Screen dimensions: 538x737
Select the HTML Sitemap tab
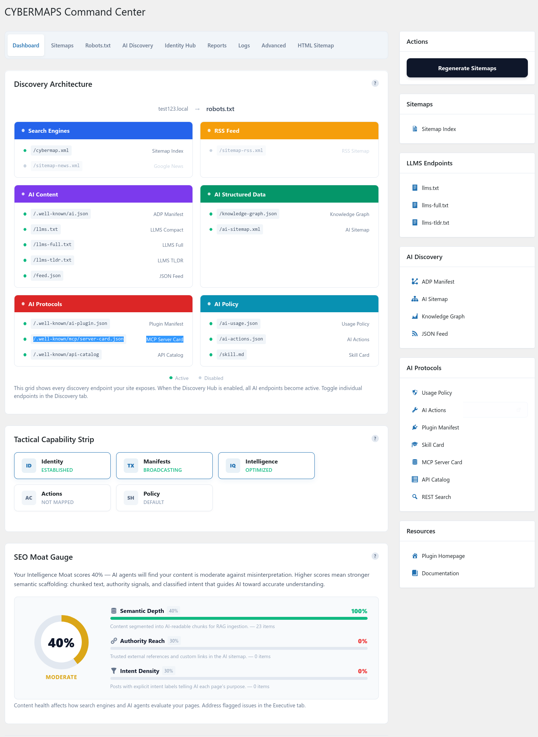[316, 45]
